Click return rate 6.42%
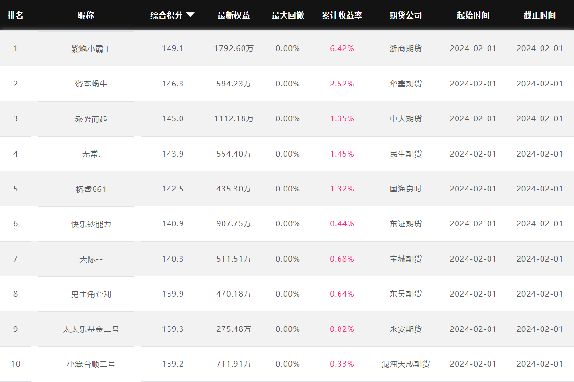574x382 pixels. pyautogui.click(x=342, y=49)
